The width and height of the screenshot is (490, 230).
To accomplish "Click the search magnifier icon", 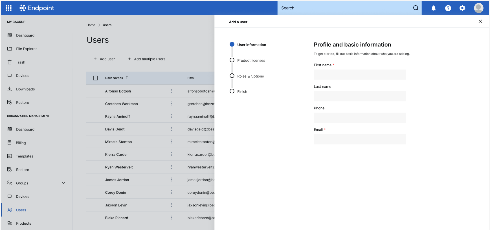I will [416, 8].
